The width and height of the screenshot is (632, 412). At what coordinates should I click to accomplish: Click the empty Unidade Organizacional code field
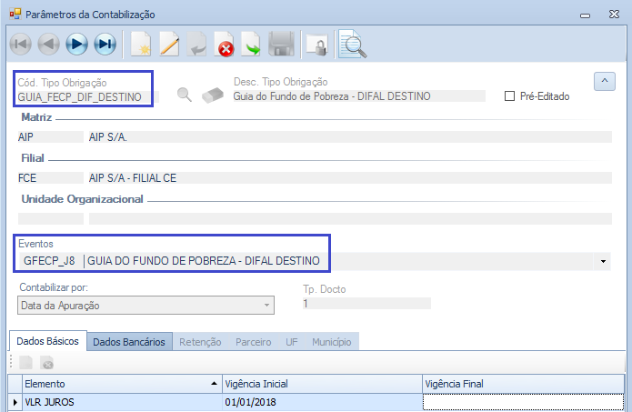[x=51, y=219]
